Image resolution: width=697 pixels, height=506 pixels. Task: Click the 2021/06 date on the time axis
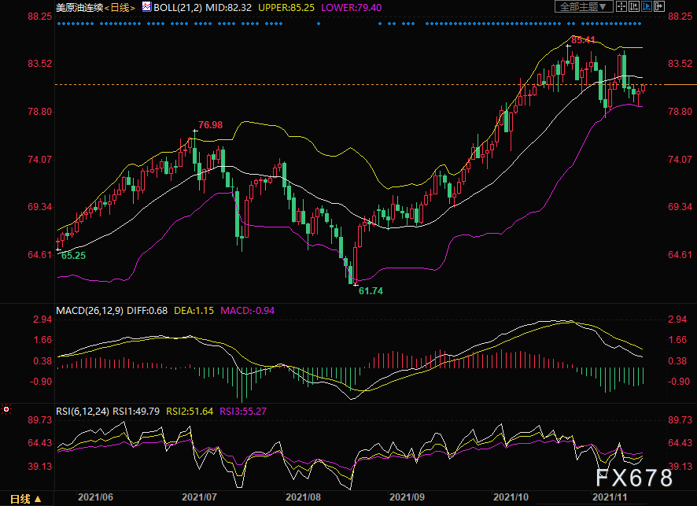[95, 497]
